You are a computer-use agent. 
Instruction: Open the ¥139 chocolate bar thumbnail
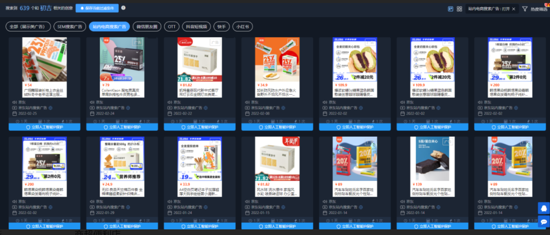432,159
